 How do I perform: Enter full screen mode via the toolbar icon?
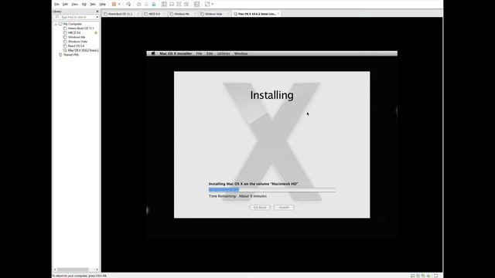pyautogui.click(x=179, y=4)
